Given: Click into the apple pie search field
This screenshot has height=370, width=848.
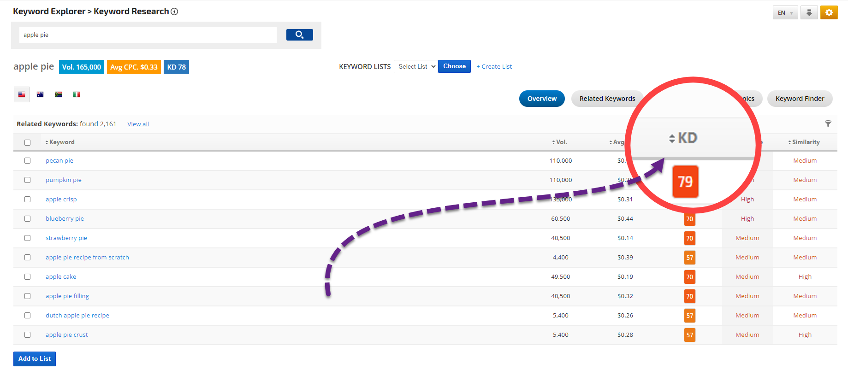Looking at the screenshot, I should (x=148, y=35).
